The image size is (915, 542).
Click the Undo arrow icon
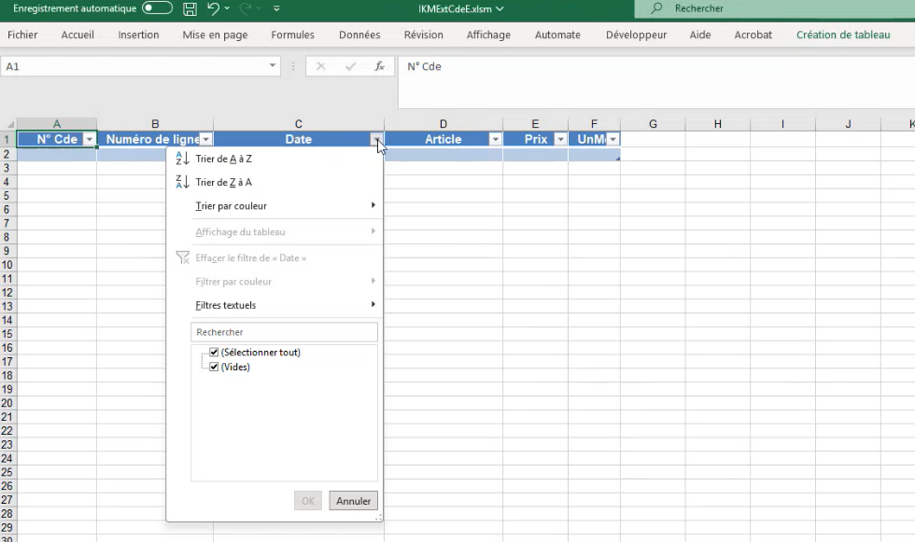(x=214, y=9)
